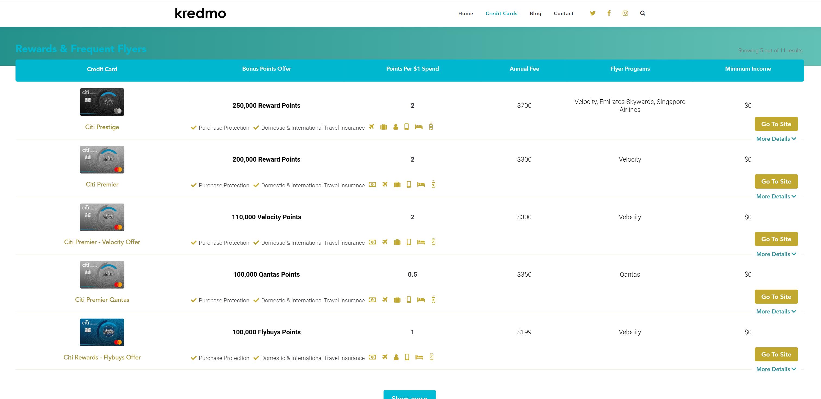821x399 pixels.
Task: Click Travel Insurance checkmark for Citi Premier Qantas
Action: [256, 300]
